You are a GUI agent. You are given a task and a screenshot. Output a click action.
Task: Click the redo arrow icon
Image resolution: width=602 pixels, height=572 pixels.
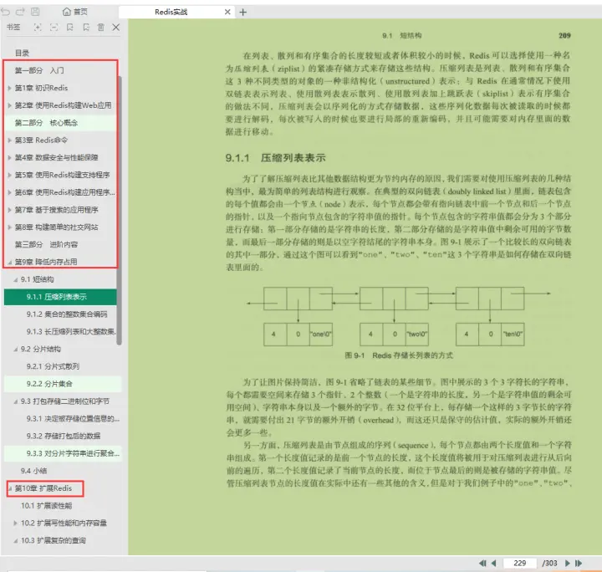tap(20, 12)
